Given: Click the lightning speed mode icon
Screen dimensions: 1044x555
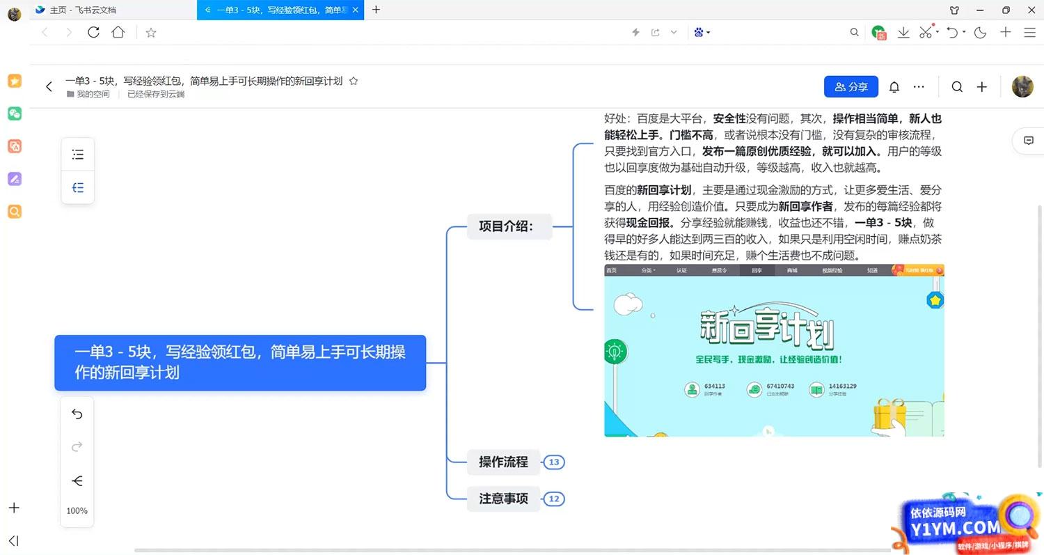Looking at the screenshot, I should click(635, 32).
